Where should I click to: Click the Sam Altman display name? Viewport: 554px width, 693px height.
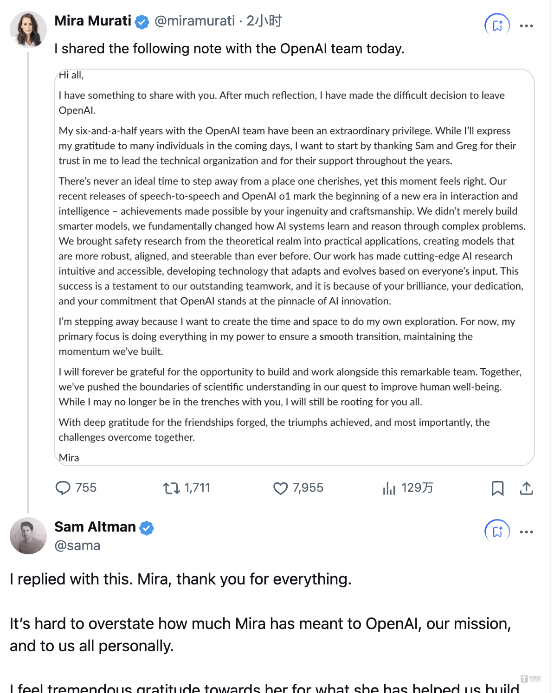95,527
